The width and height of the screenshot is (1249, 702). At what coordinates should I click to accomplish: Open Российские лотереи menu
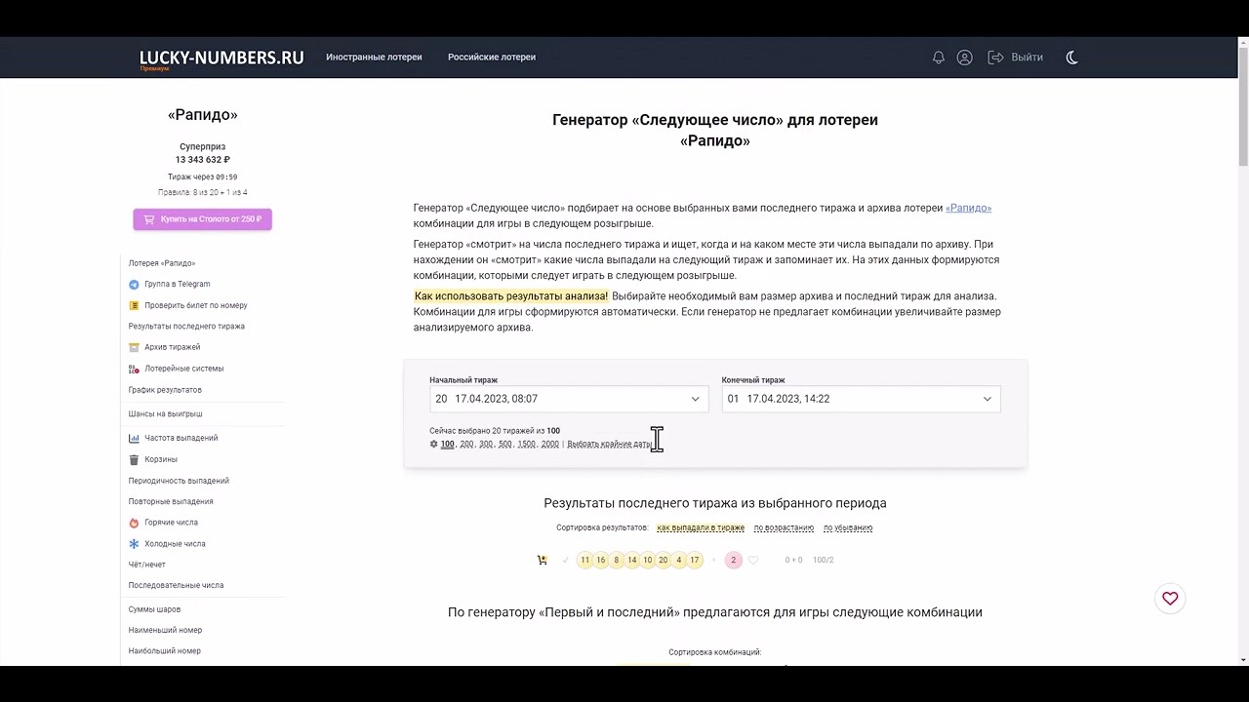[x=492, y=58]
